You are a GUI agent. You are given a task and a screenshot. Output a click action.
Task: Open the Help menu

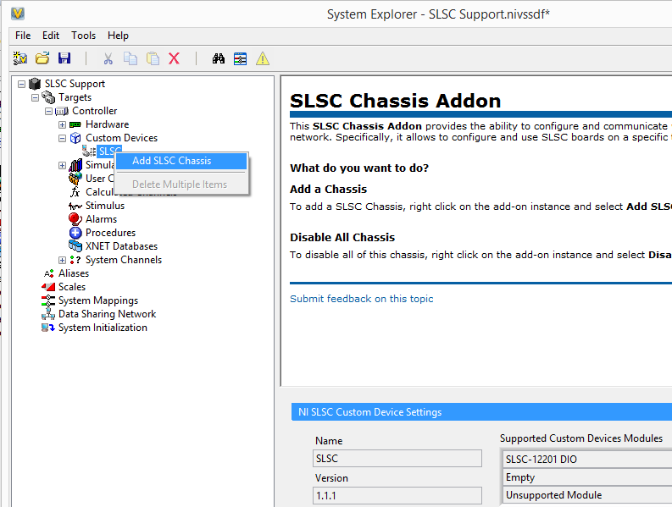tap(118, 36)
